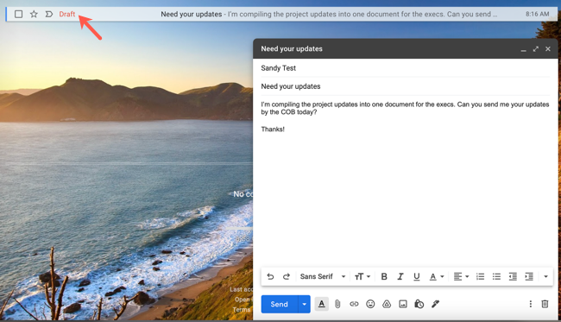Show more formatting options arrow
Screen dimensions: 561x322
pos(545,276)
